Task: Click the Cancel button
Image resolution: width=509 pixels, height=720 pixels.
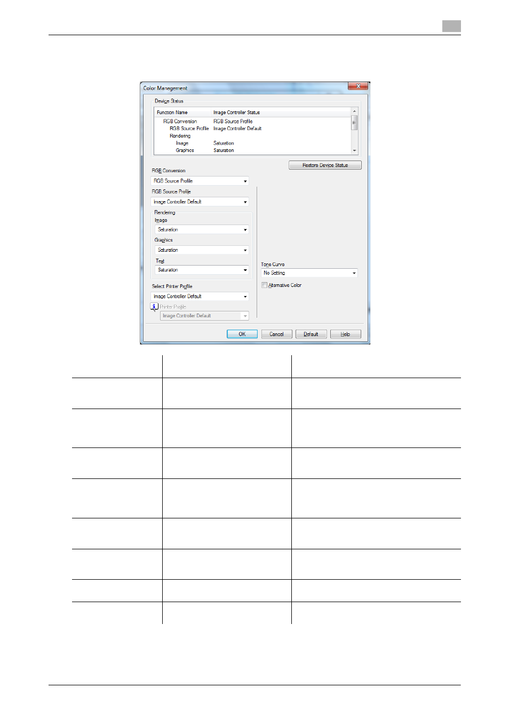Action: [x=276, y=334]
